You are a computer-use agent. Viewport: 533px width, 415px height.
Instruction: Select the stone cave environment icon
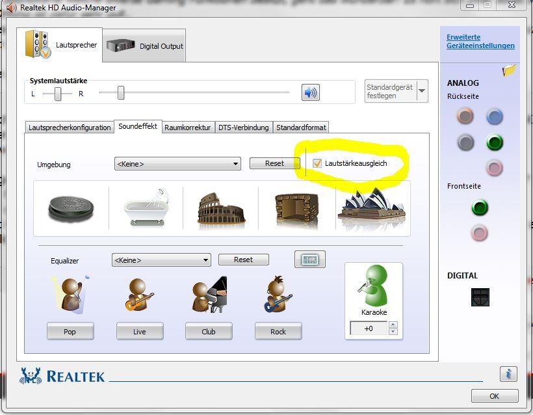pyautogui.click(x=296, y=209)
